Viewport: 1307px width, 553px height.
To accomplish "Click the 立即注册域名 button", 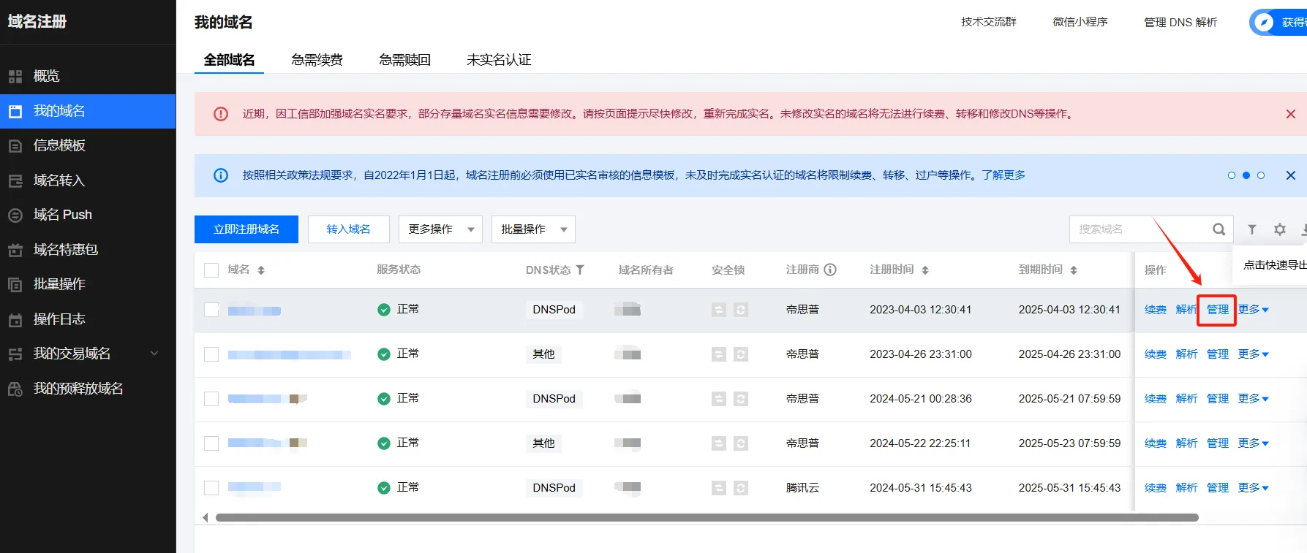I will click(246, 229).
